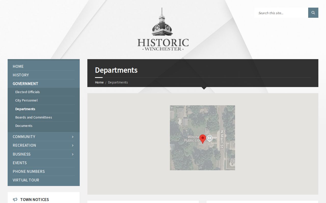326x203 pixels.
Task: Expand the Recreation submenu arrow
Action: pyautogui.click(x=73, y=145)
